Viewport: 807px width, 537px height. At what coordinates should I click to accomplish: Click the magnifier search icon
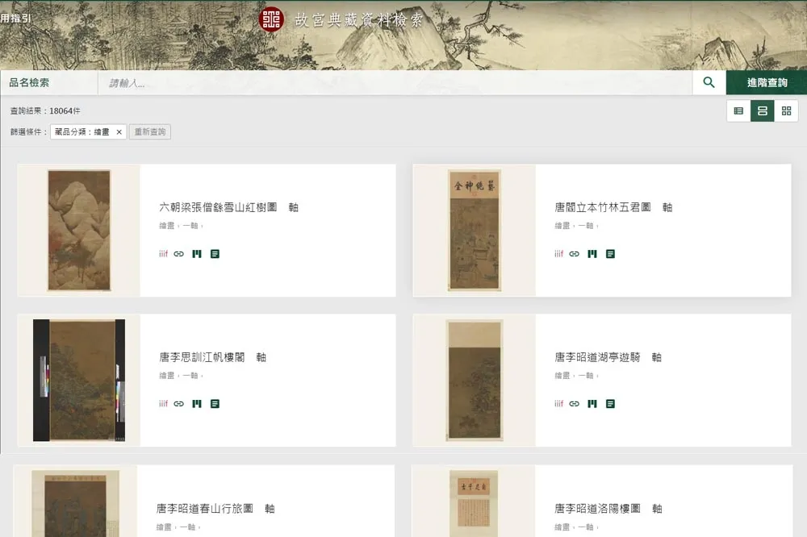pos(709,82)
